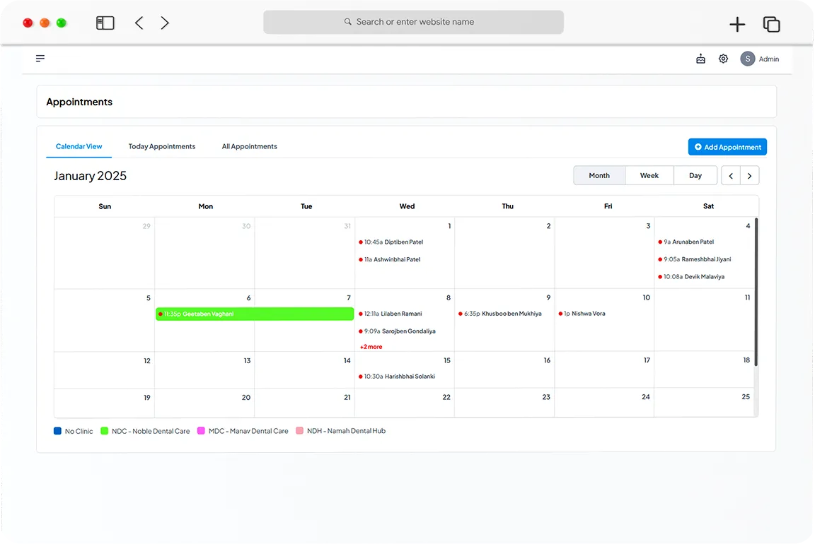Go to previous month with left chevron
Viewport: 815px width, 544px height.
(x=731, y=176)
